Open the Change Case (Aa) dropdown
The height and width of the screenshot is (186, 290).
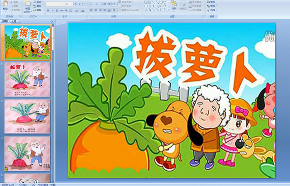click(77, 10)
